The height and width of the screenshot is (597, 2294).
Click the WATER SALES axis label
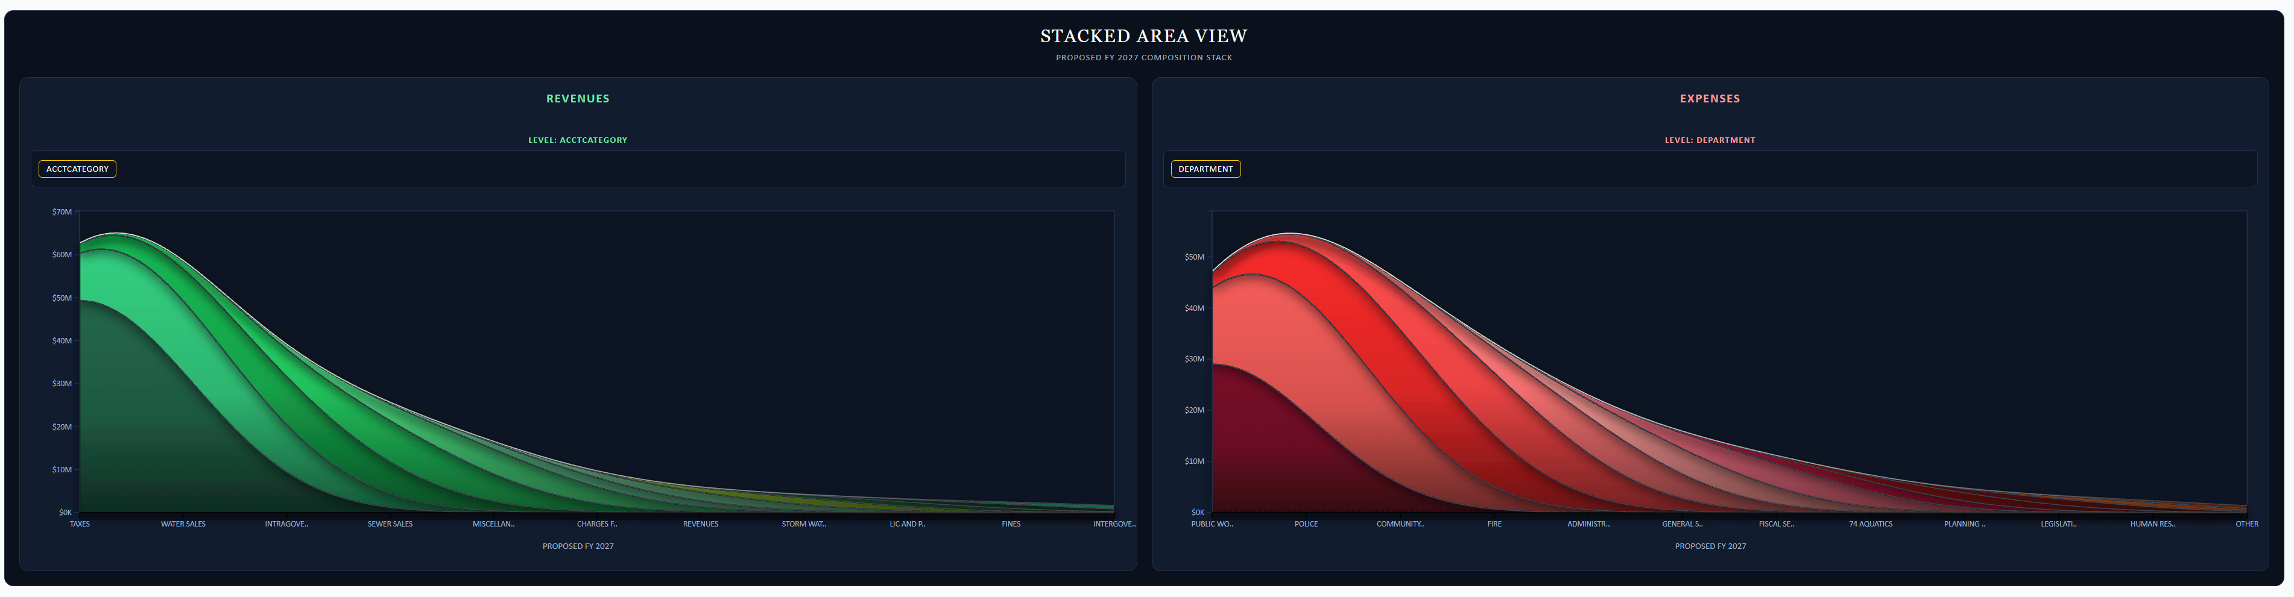click(x=183, y=524)
